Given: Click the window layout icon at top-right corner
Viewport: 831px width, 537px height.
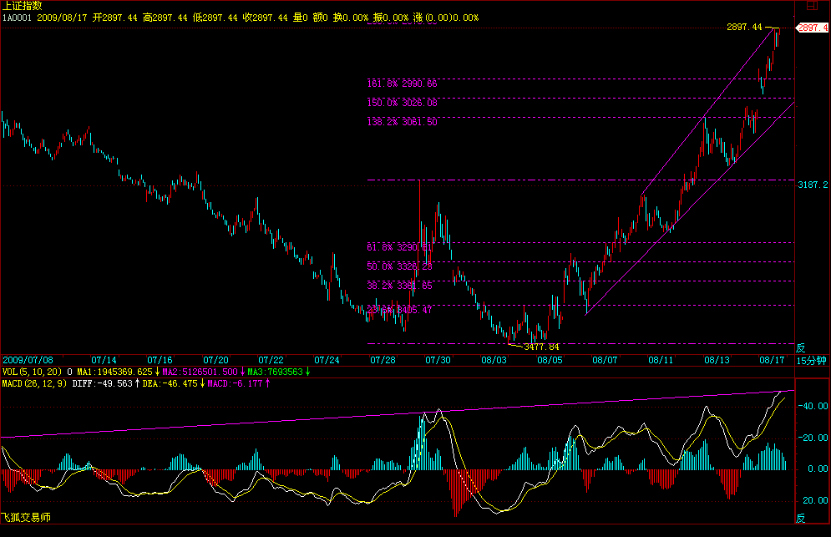Looking at the screenshot, I should pyautogui.click(x=812, y=5).
